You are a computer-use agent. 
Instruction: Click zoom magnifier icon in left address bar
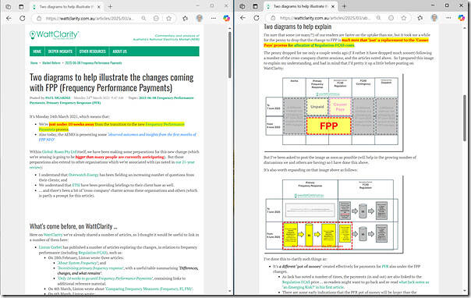tap(143, 18)
